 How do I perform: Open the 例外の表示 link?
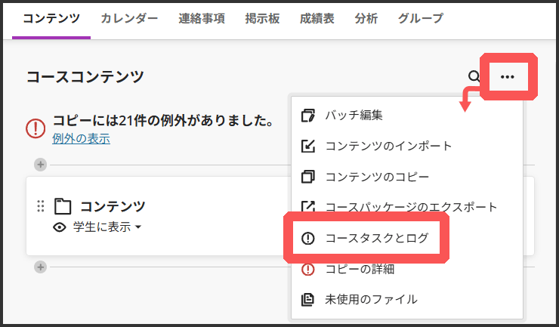point(81,139)
